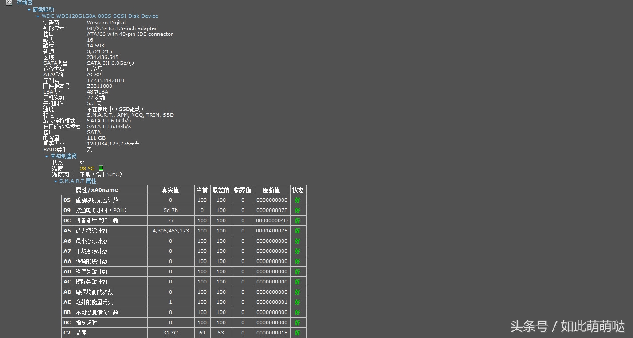Click the 好 status icon in row 05

coord(298,200)
